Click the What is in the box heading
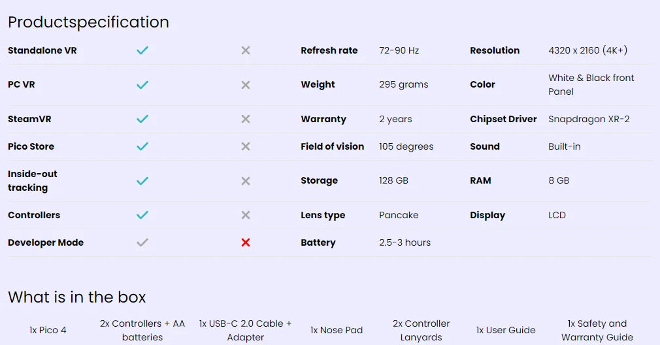Viewport: 660px width, 345px height. point(76,297)
